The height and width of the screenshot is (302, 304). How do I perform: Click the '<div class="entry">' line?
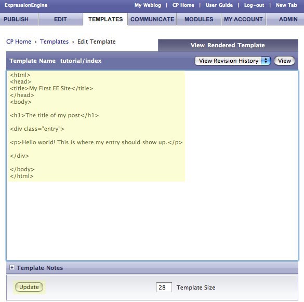pyautogui.click(x=37, y=129)
